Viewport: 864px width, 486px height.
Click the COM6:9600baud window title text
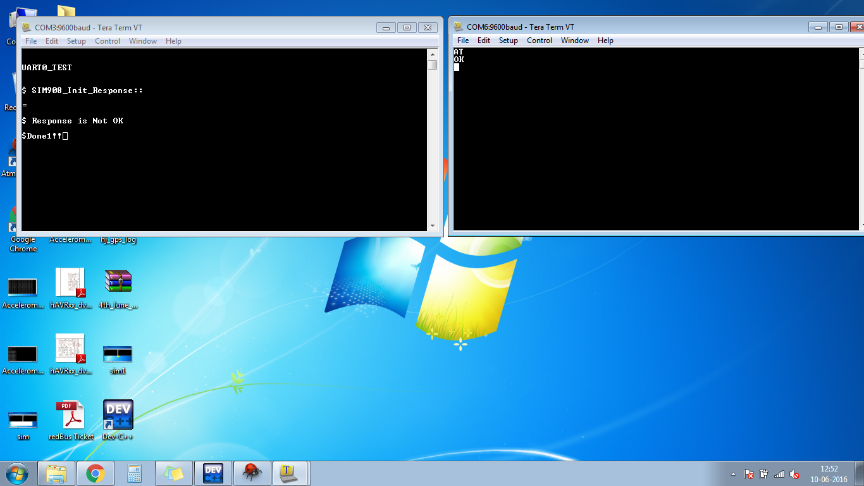point(521,27)
